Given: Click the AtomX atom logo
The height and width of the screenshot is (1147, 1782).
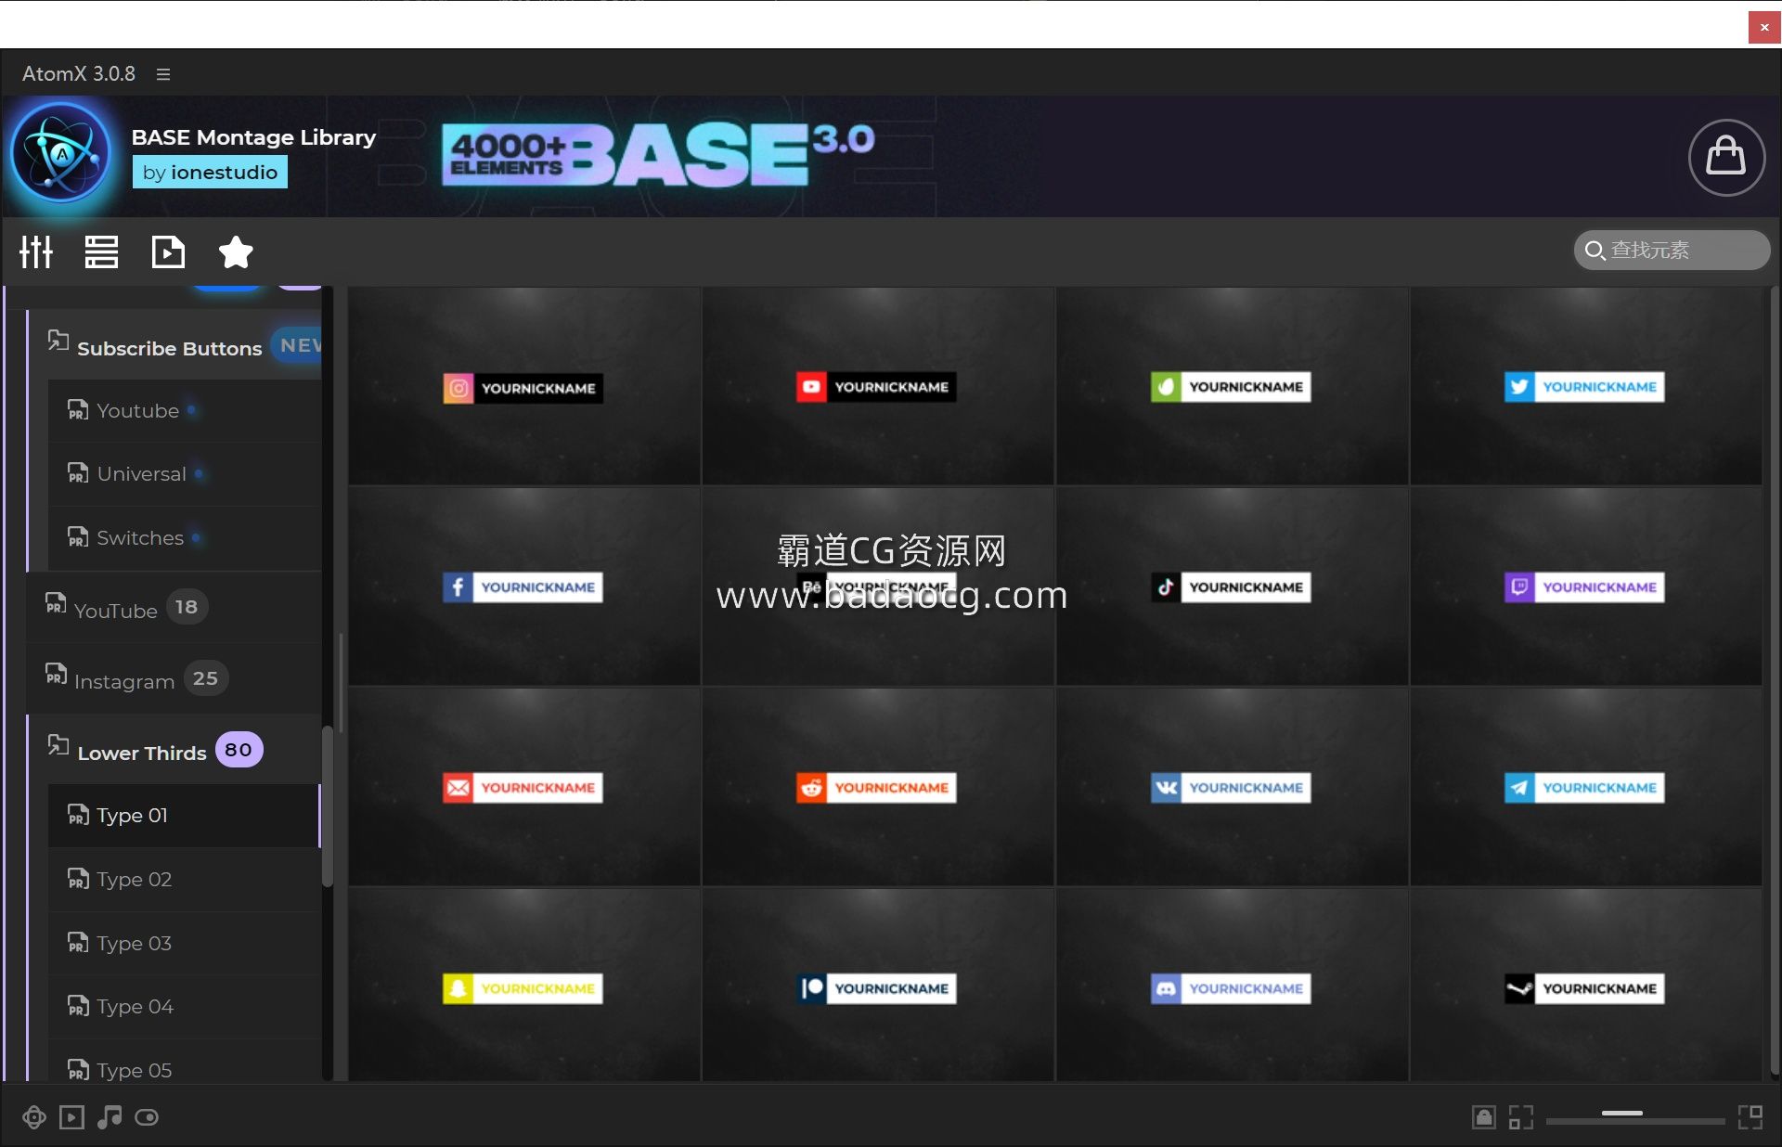Looking at the screenshot, I should point(61,153).
